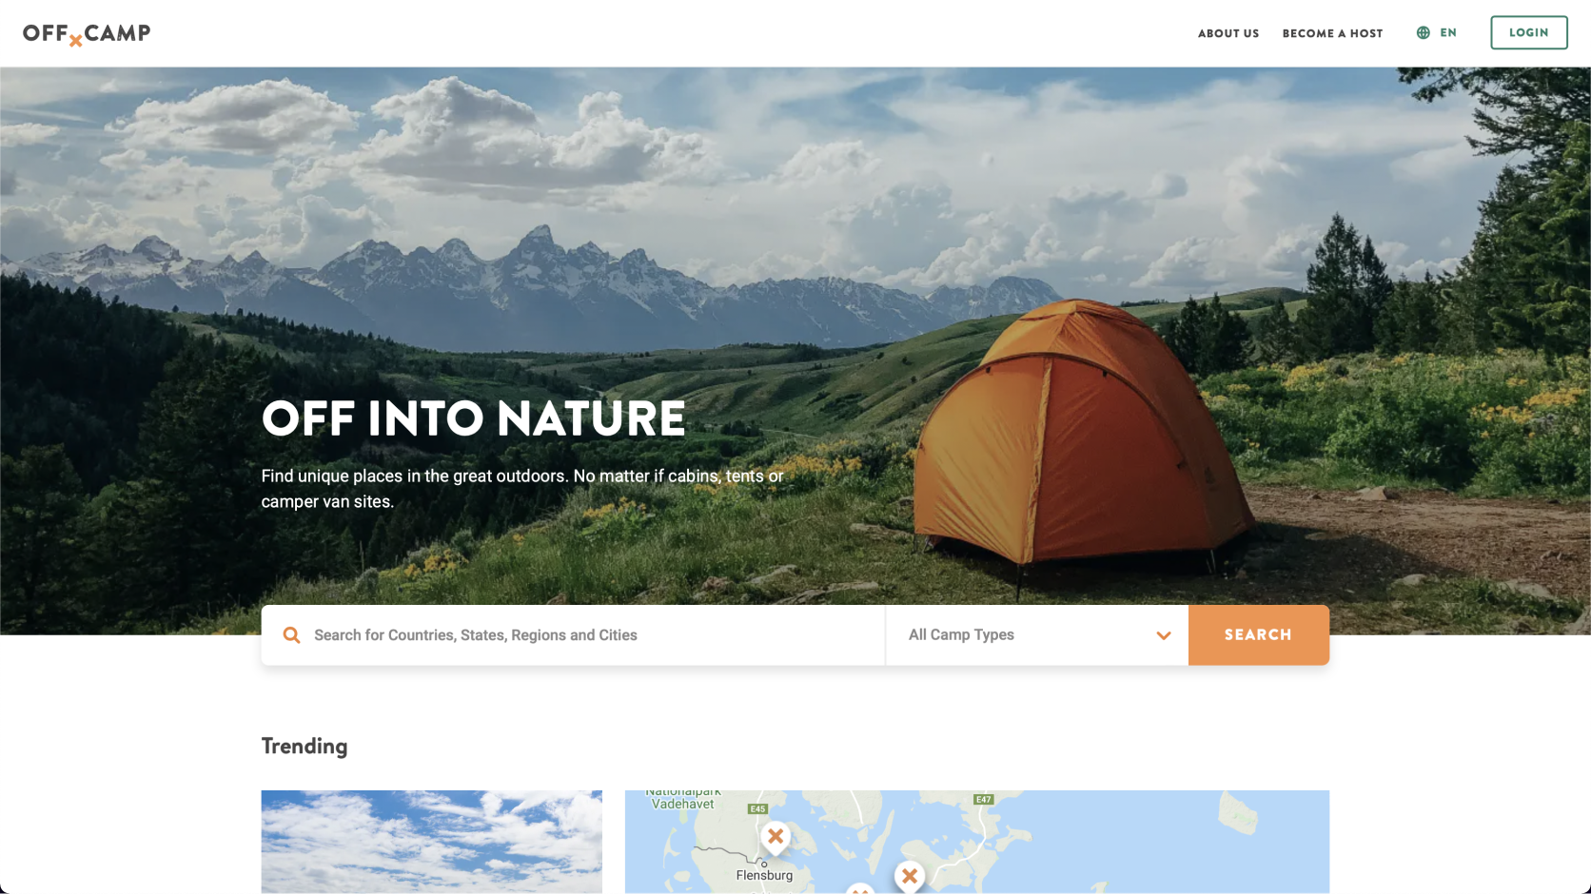Click the Vadehavet national park map label
1591x894 pixels.
click(x=683, y=800)
